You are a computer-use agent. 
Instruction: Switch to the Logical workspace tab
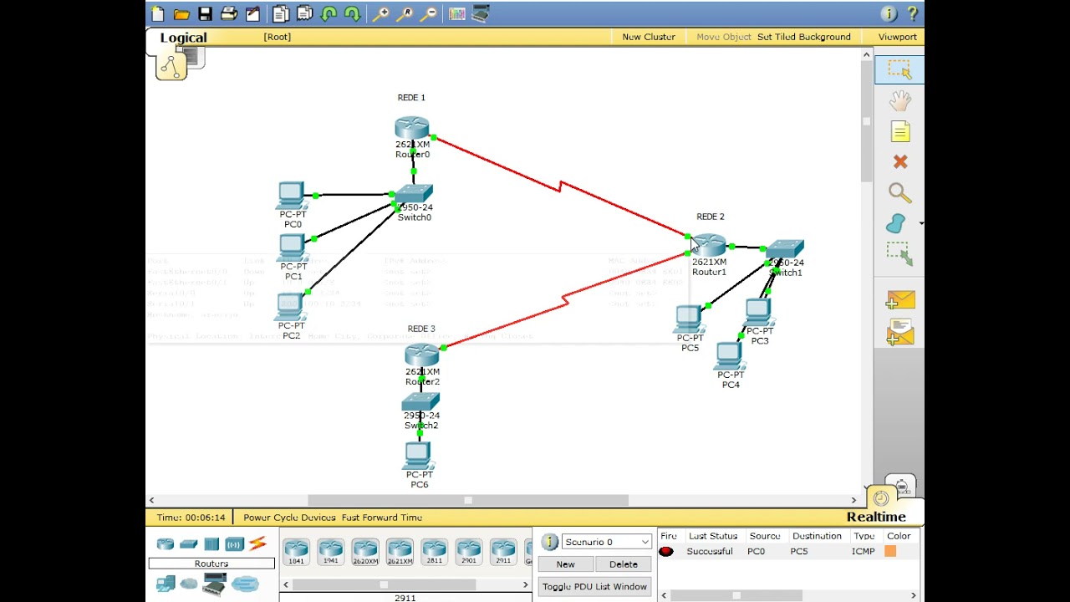[x=183, y=38]
